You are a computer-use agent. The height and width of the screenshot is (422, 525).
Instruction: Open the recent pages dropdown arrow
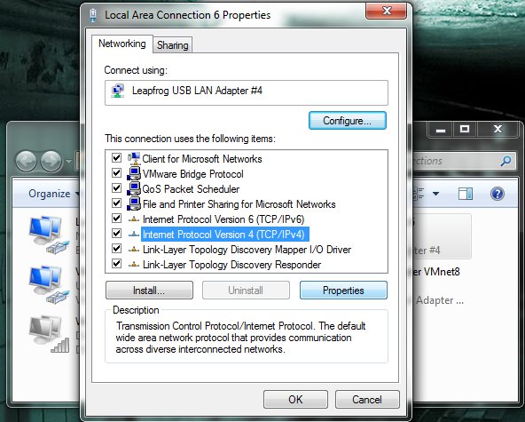tap(68, 162)
